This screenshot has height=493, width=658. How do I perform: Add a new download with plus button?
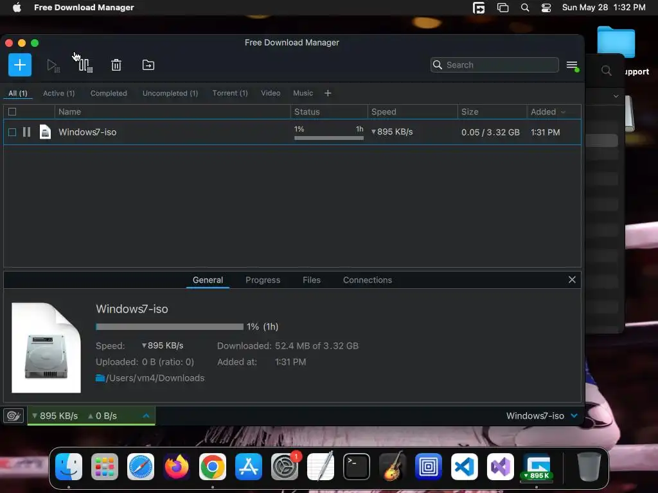tap(20, 65)
